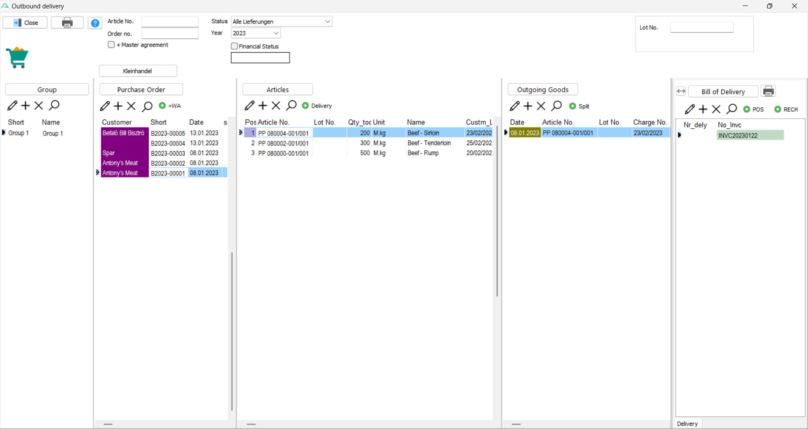The width and height of the screenshot is (808, 429).
Task: Delete article using X icon under Articles
Action: tap(276, 106)
